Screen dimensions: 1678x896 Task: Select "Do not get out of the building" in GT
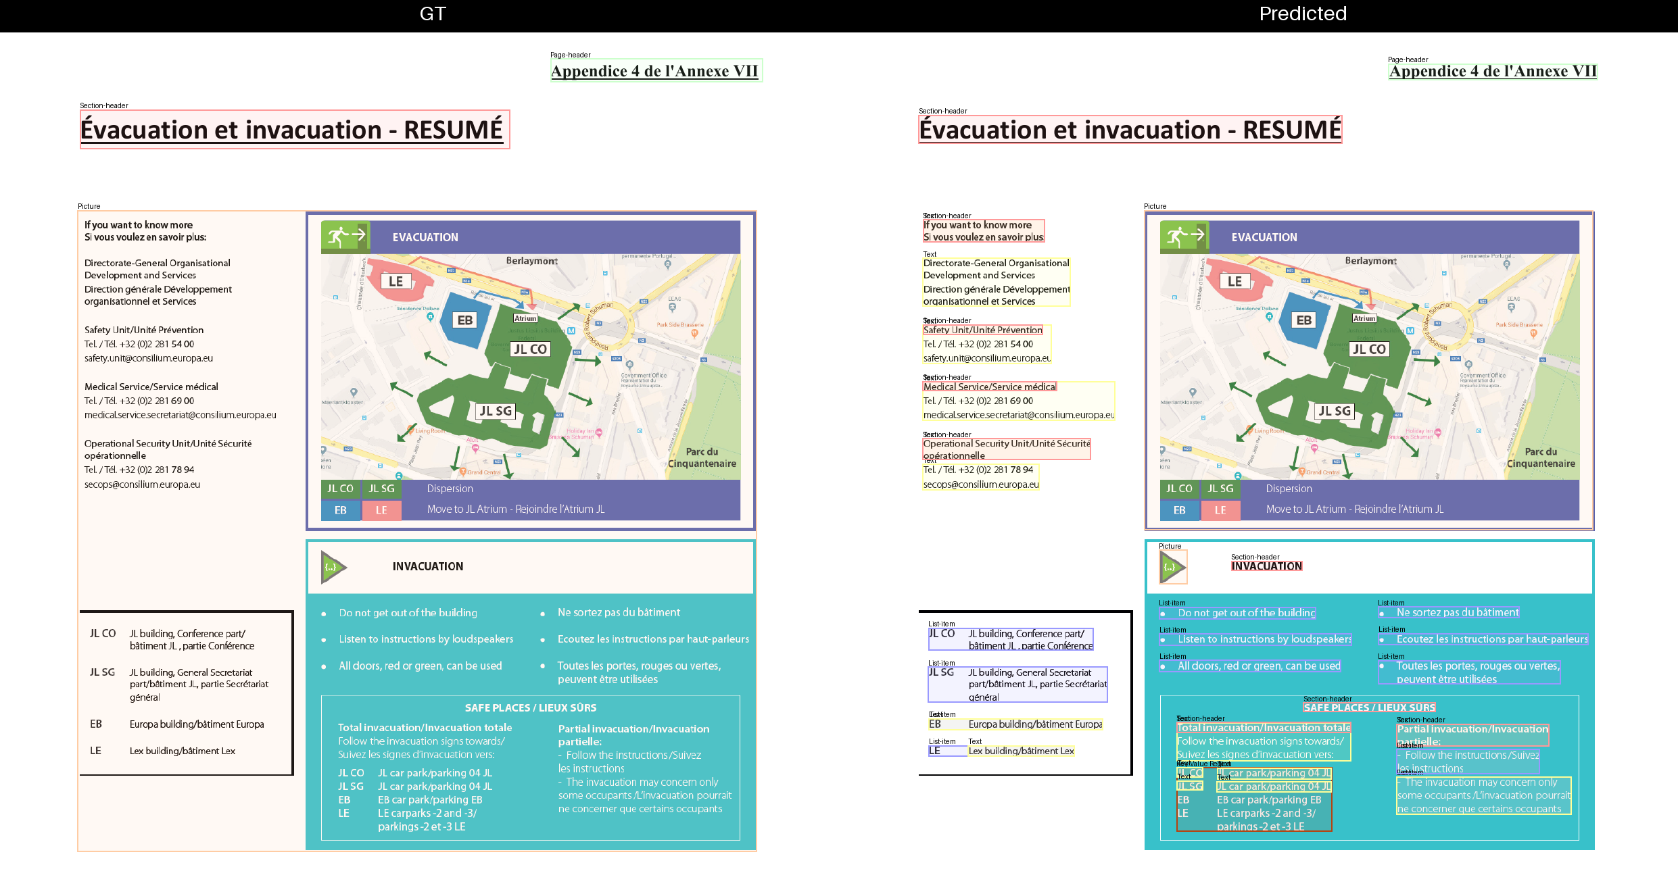[408, 613]
